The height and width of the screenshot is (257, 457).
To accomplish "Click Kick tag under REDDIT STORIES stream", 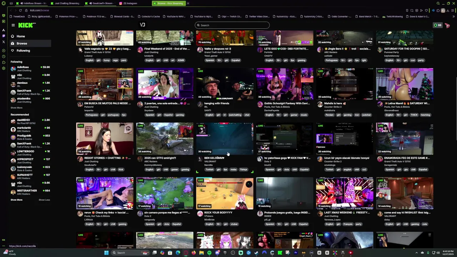I will (121, 170).
